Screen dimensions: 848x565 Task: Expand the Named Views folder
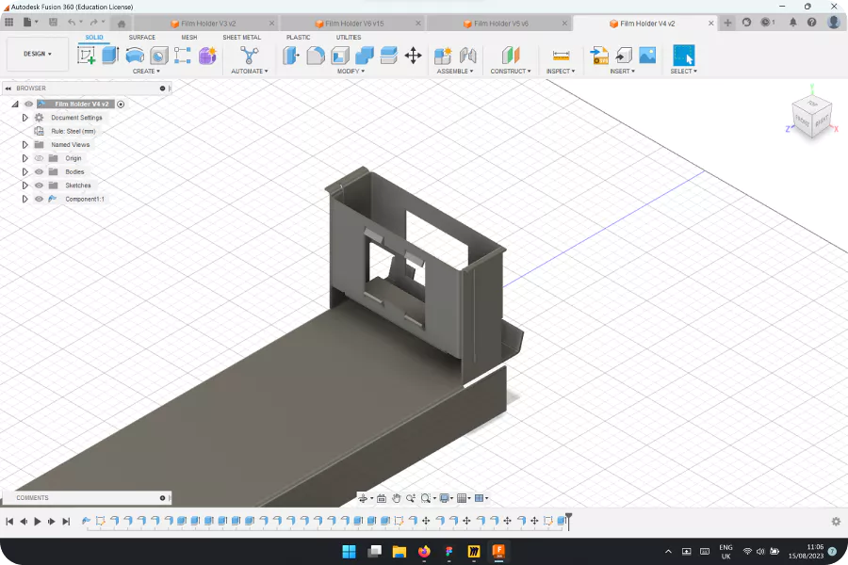pos(24,145)
